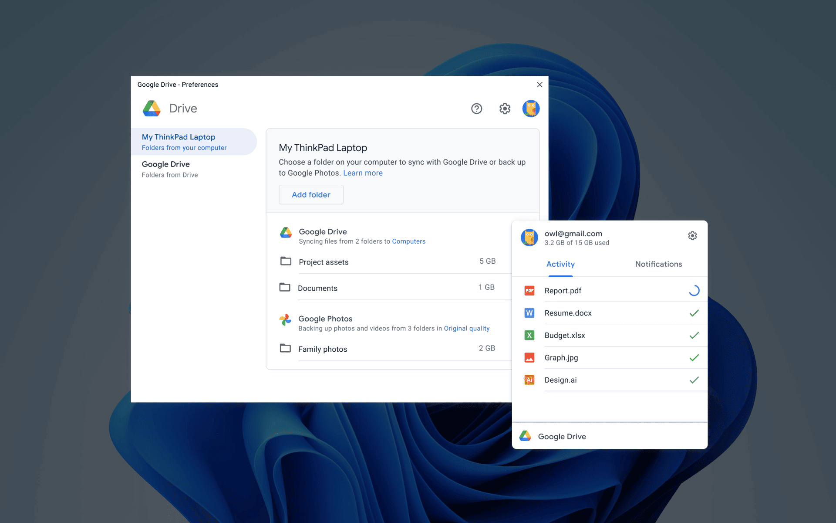Screen dimensions: 836x523
Task: Open Budget.xlsx in the activity list
Action: [x=565, y=335]
